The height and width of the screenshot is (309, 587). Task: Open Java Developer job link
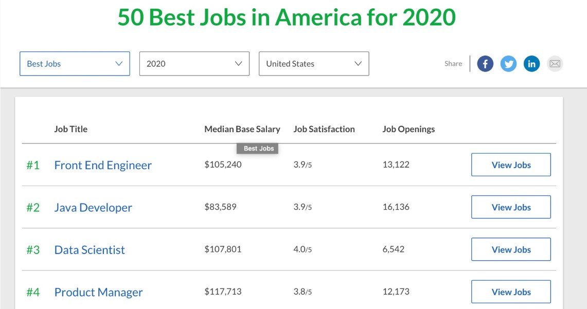pos(93,208)
